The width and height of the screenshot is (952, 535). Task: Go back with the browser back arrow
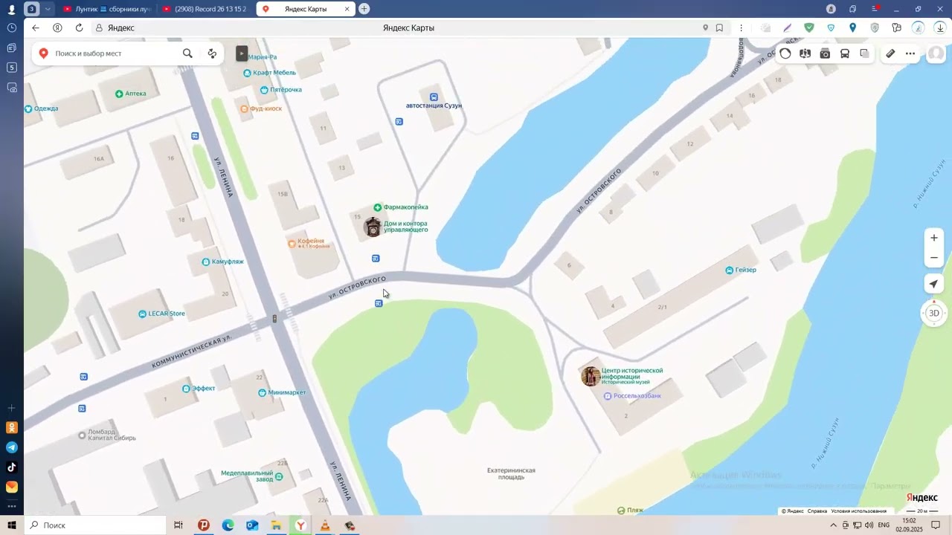[36, 27]
